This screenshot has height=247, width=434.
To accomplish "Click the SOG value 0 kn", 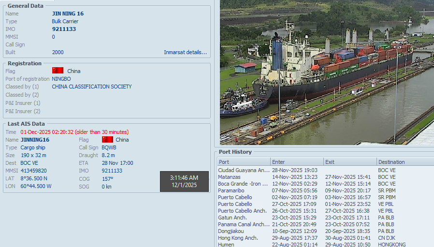I will pyautogui.click(x=106, y=187).
